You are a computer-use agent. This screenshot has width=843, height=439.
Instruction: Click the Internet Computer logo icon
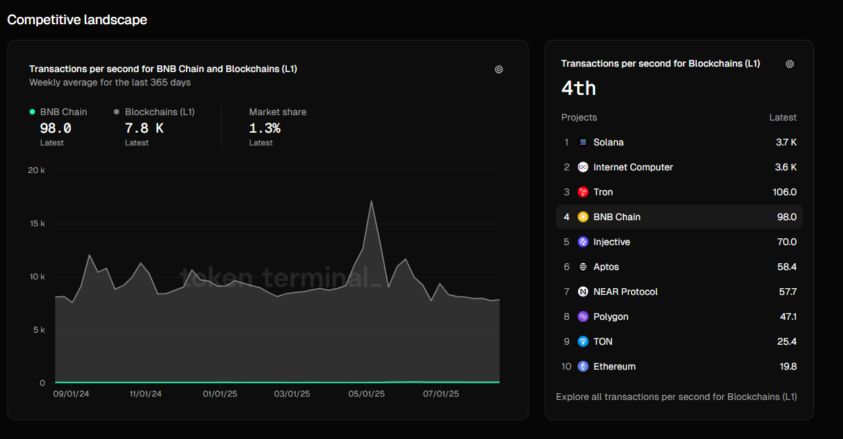pyautogui.click(x=583, y=167)
